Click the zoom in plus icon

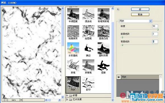coord(6,100)
